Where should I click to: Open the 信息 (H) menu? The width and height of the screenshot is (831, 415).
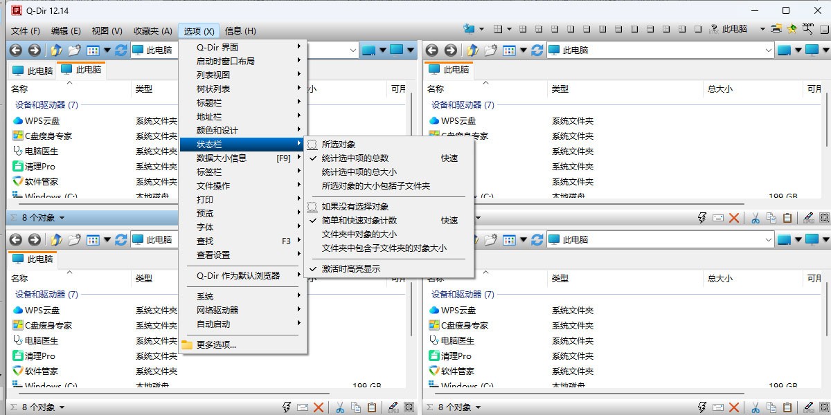pyautogui.click(x=240, y=31)
